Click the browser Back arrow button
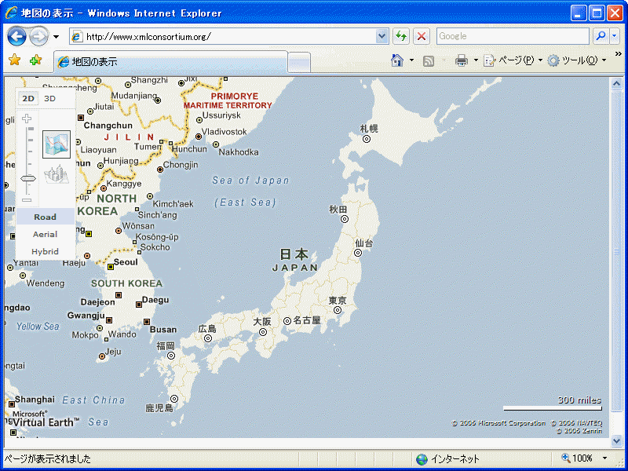This screenshot has width=628, height=471. point(16,36)
